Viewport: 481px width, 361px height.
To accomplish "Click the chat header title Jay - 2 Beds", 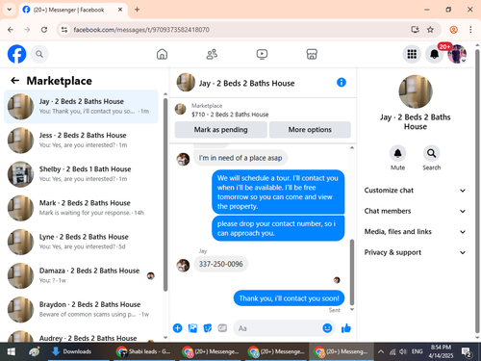I will (246, 84).
